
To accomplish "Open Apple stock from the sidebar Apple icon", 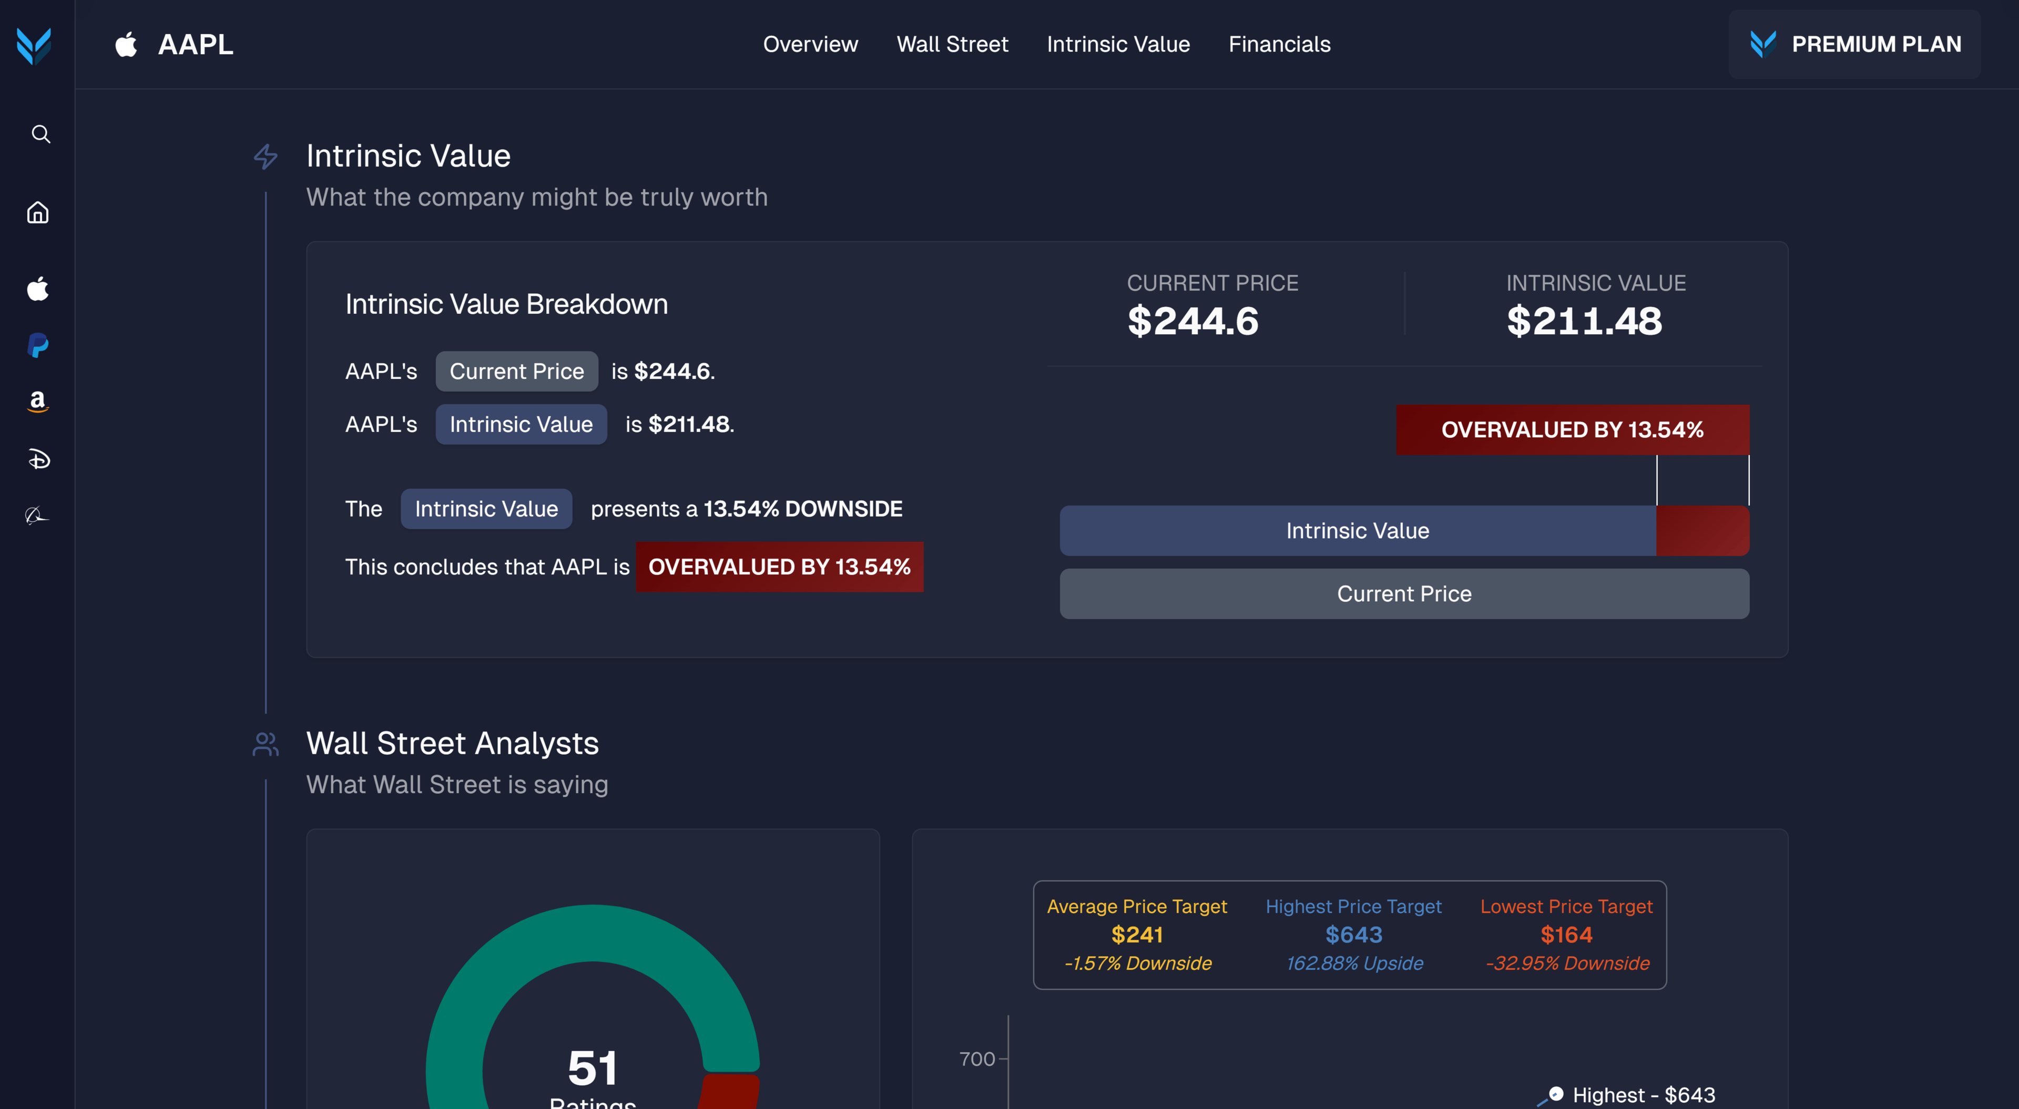I will coord(38,289).
